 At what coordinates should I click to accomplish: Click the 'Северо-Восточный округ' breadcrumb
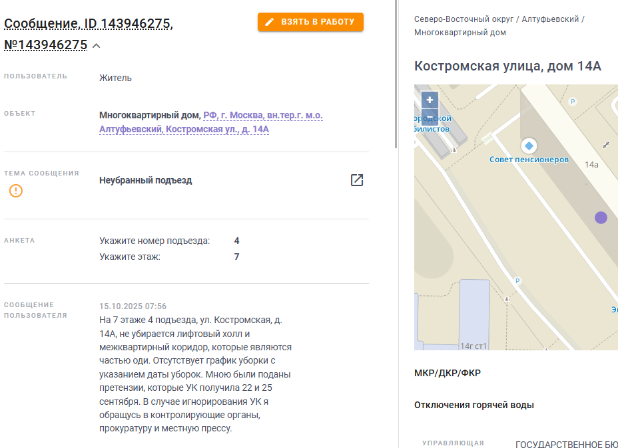point(463,19)
